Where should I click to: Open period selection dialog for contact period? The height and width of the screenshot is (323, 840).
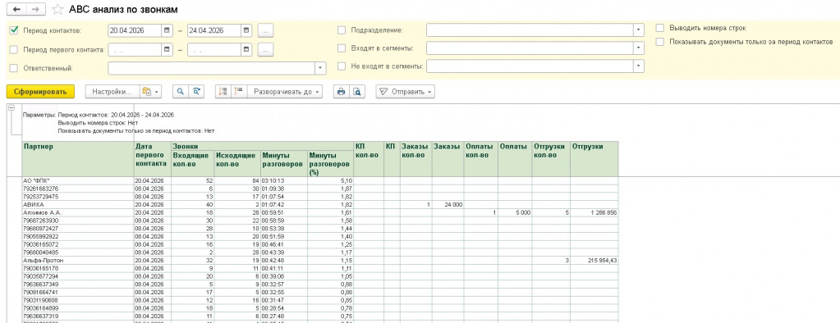[266, 30]
